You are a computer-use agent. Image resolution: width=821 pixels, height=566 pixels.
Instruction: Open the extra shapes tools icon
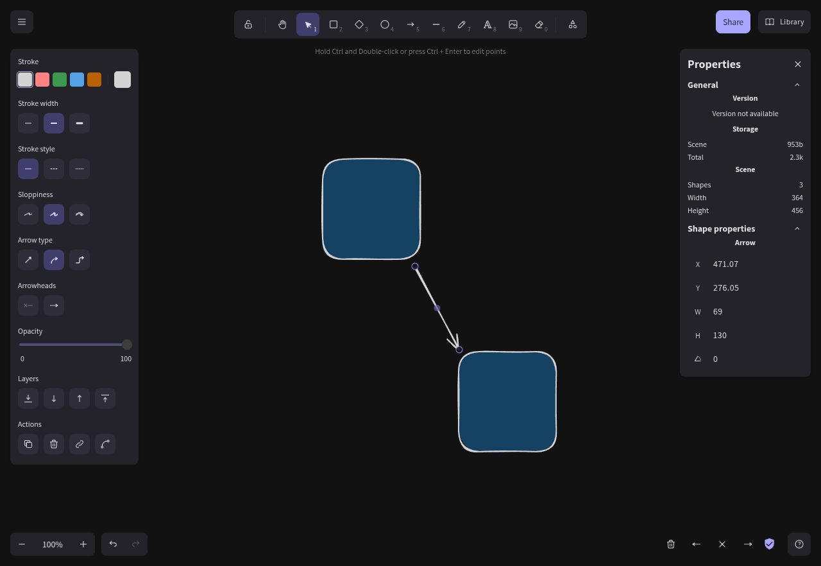tap(573, 24)
